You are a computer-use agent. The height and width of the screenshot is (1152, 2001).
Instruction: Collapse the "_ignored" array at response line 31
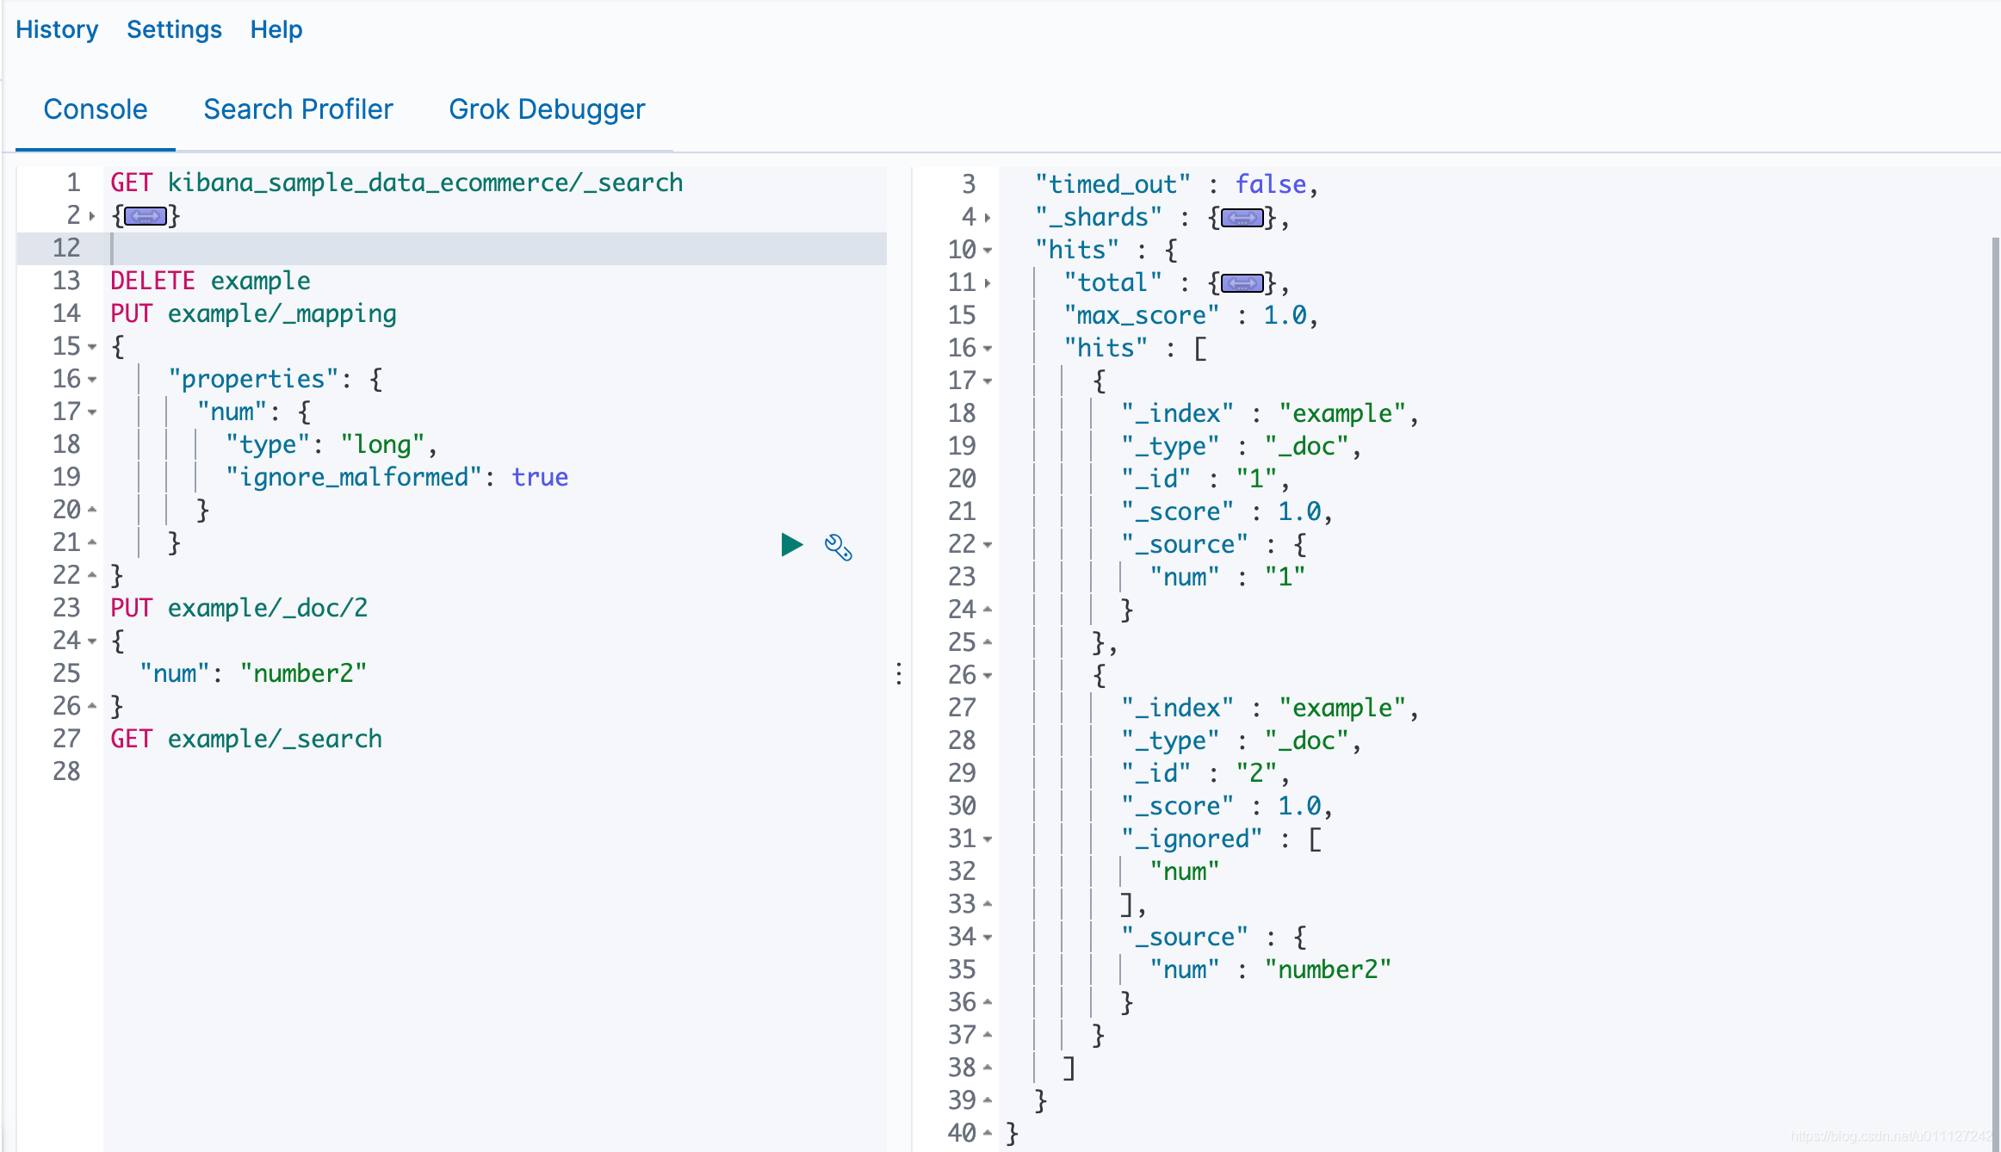point(988,839)
